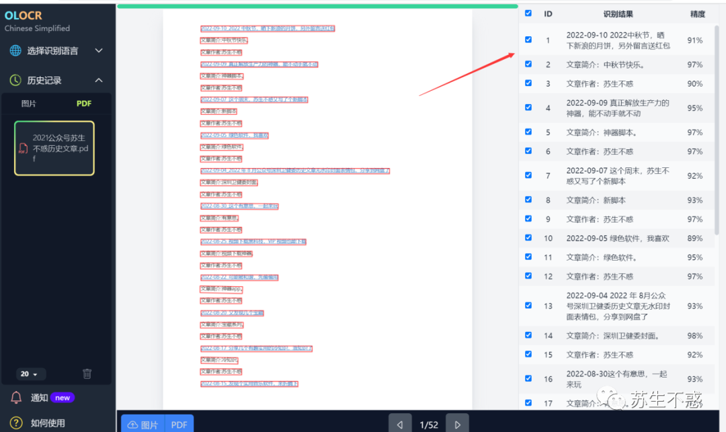
Task: Click the 98% precision value
Action: pyautogui.click(x=695, y=336)
